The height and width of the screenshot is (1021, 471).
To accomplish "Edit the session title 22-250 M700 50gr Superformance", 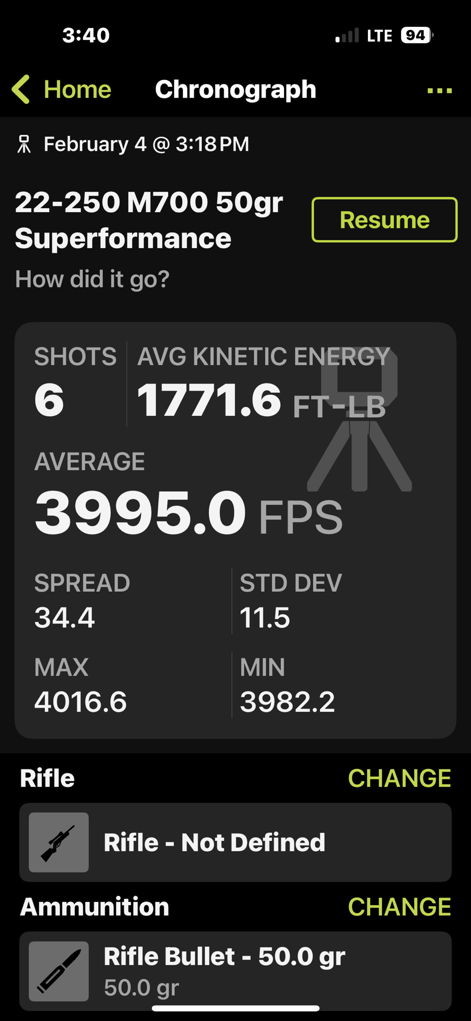I will click(149, 220).
